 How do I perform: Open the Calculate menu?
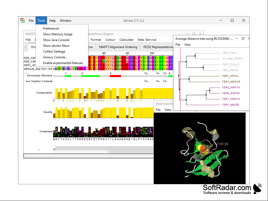[126, 40]
